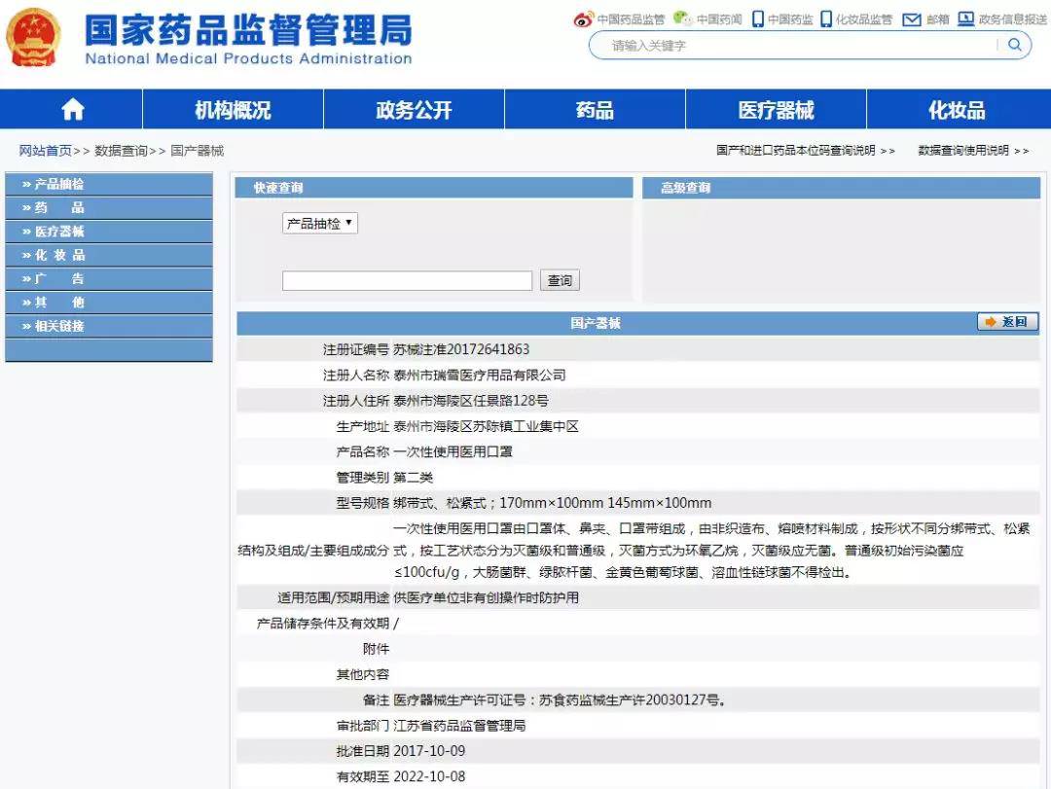Open the 网站首页 breadcrumb link
The width and height of the screenshot is (1051, 789).
click(46, 151)
